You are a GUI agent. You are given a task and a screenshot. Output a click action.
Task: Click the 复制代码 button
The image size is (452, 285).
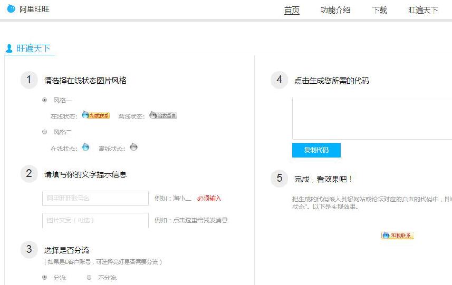click(316, 150)
